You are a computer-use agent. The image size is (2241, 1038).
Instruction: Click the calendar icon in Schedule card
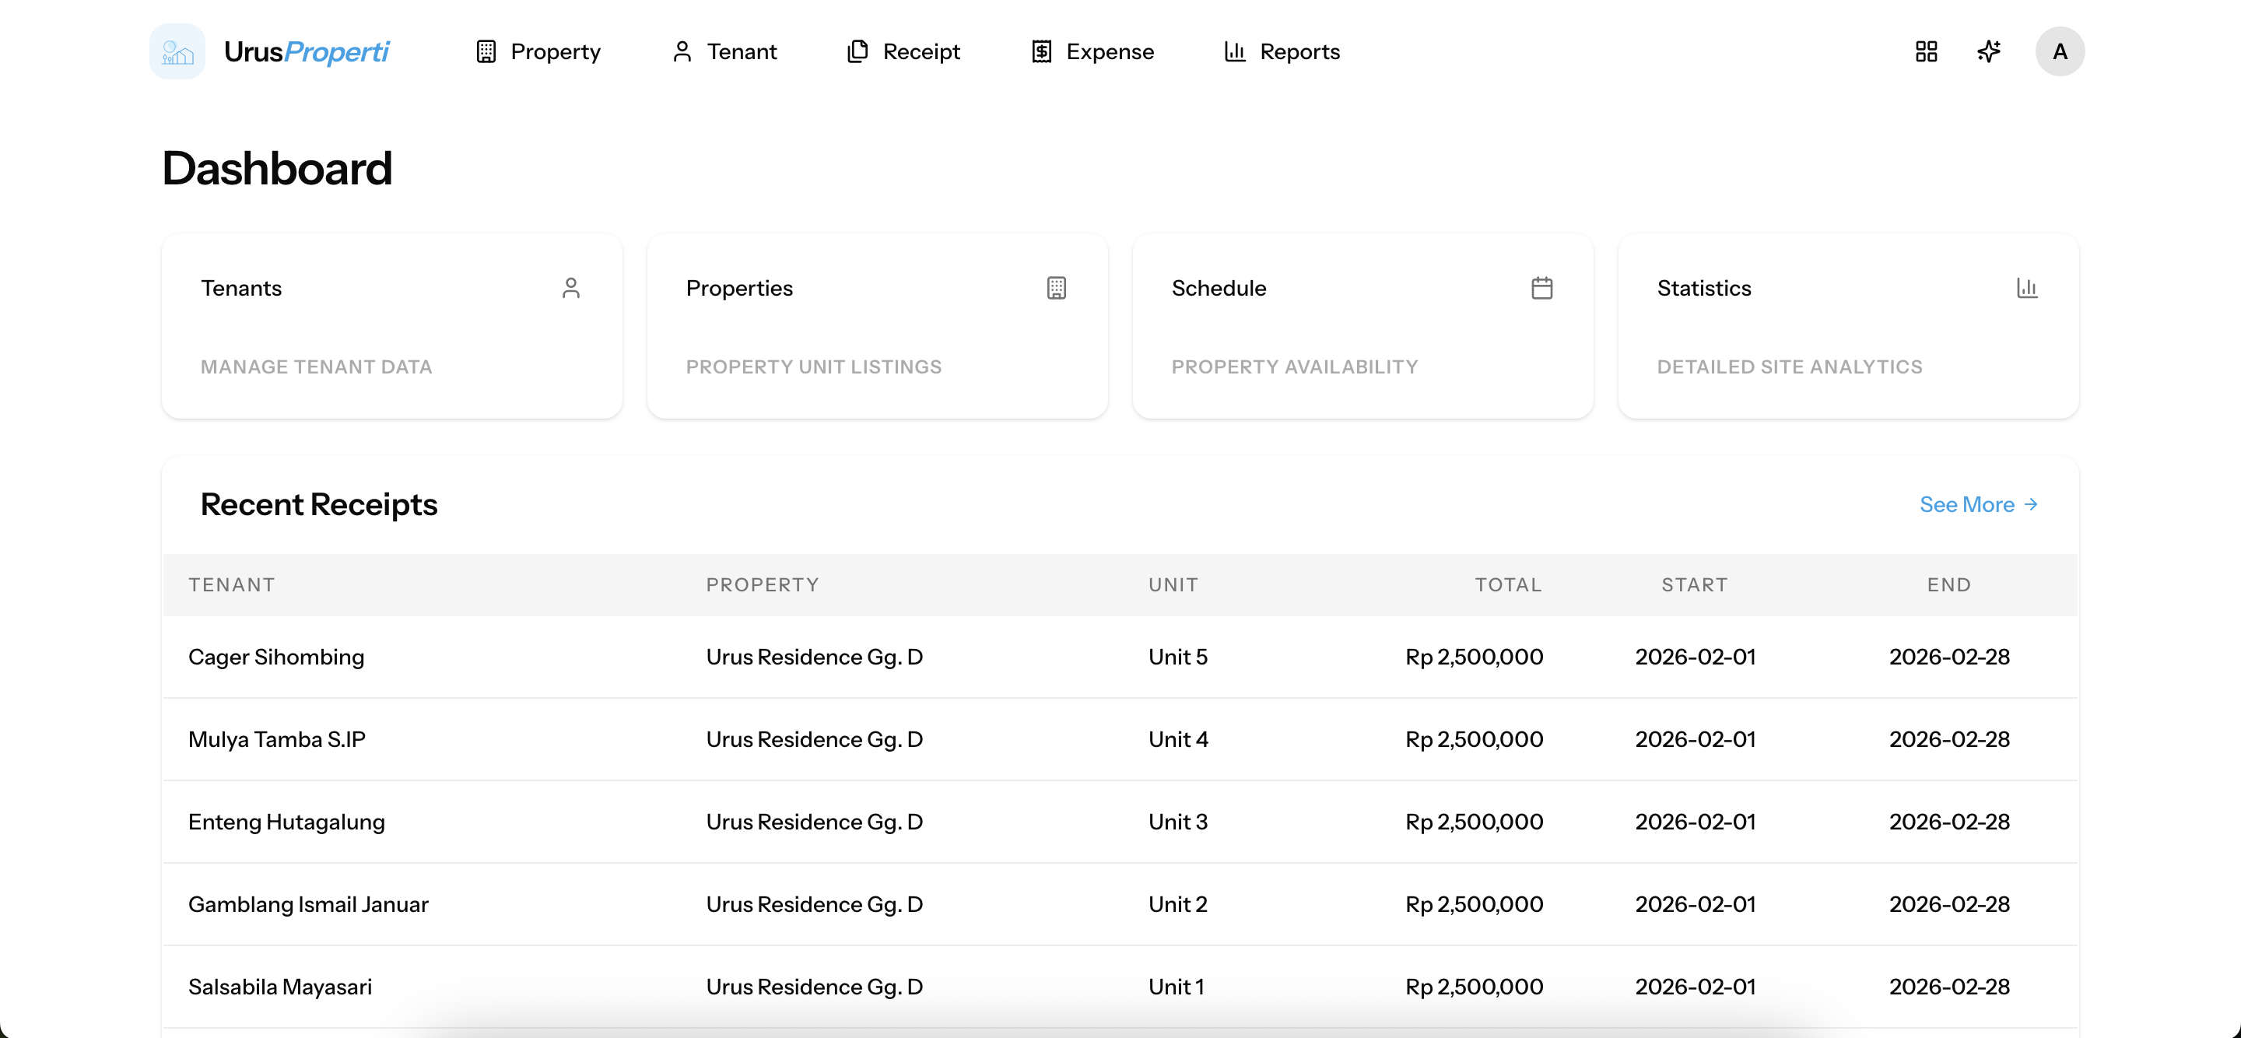(1541, 288)
